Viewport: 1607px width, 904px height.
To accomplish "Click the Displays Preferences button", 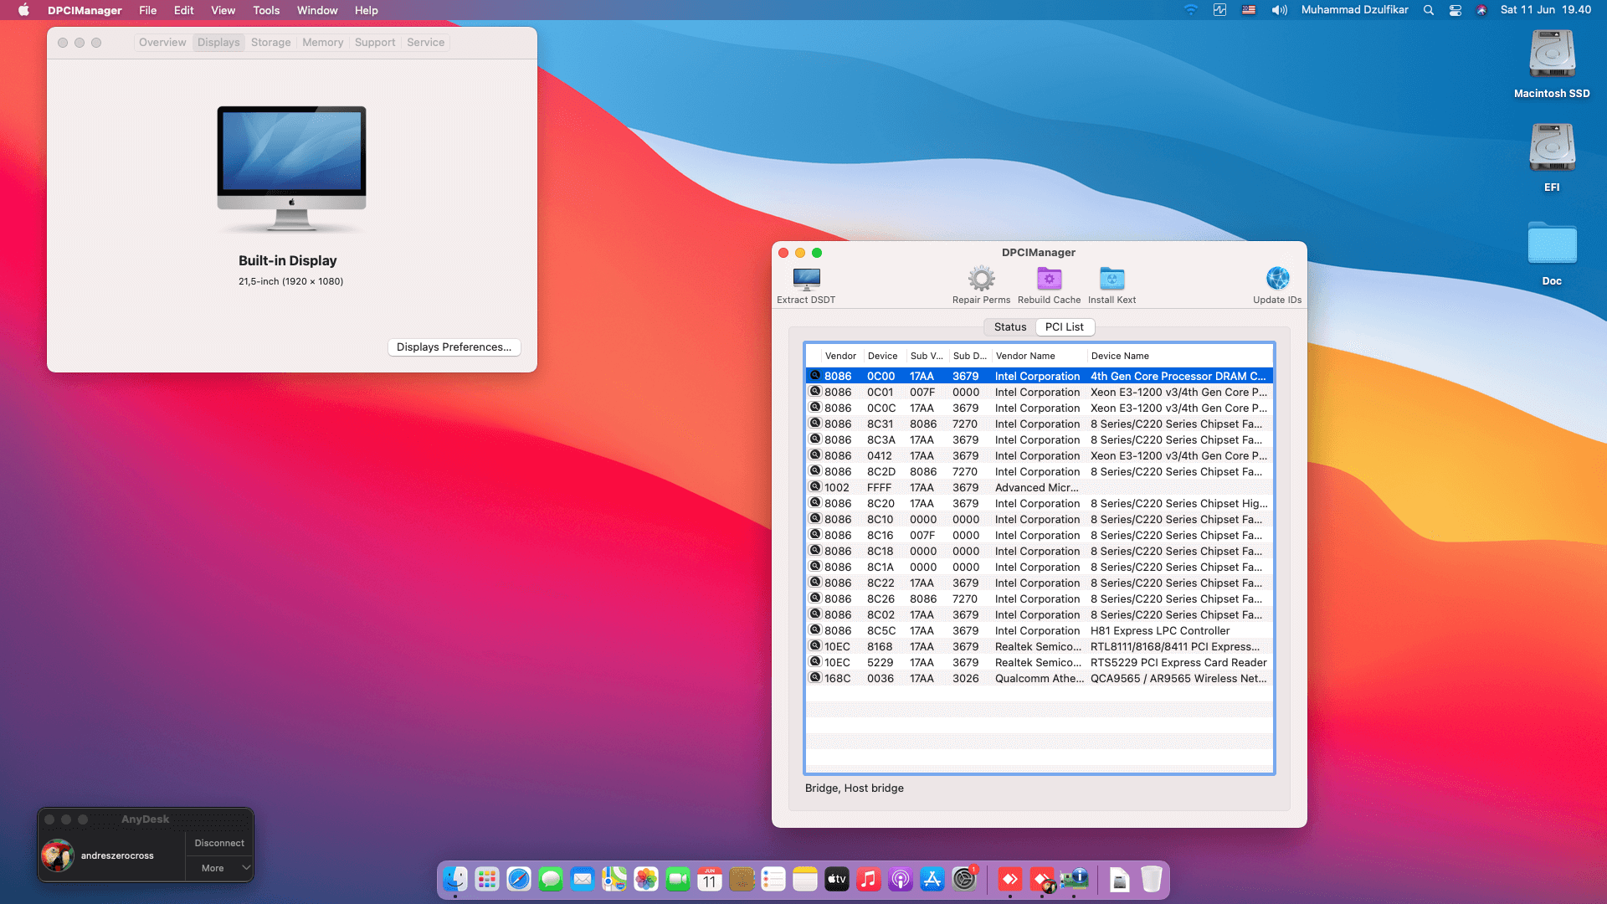I will (454, 347).
